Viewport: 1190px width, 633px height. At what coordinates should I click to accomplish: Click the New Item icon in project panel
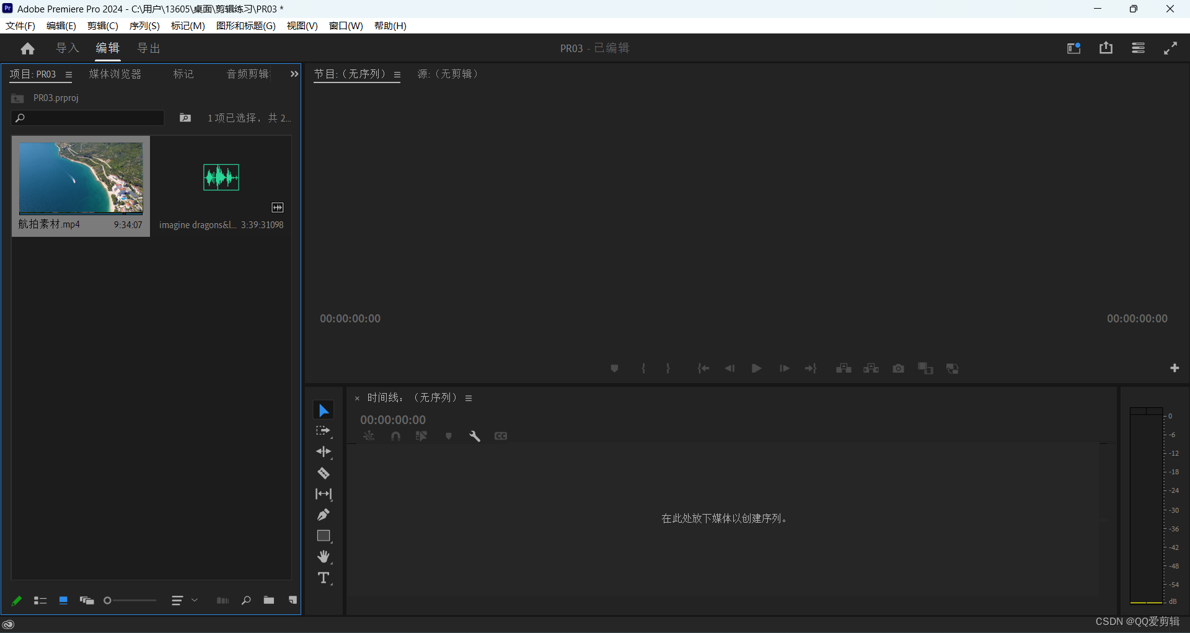[293, 600]
